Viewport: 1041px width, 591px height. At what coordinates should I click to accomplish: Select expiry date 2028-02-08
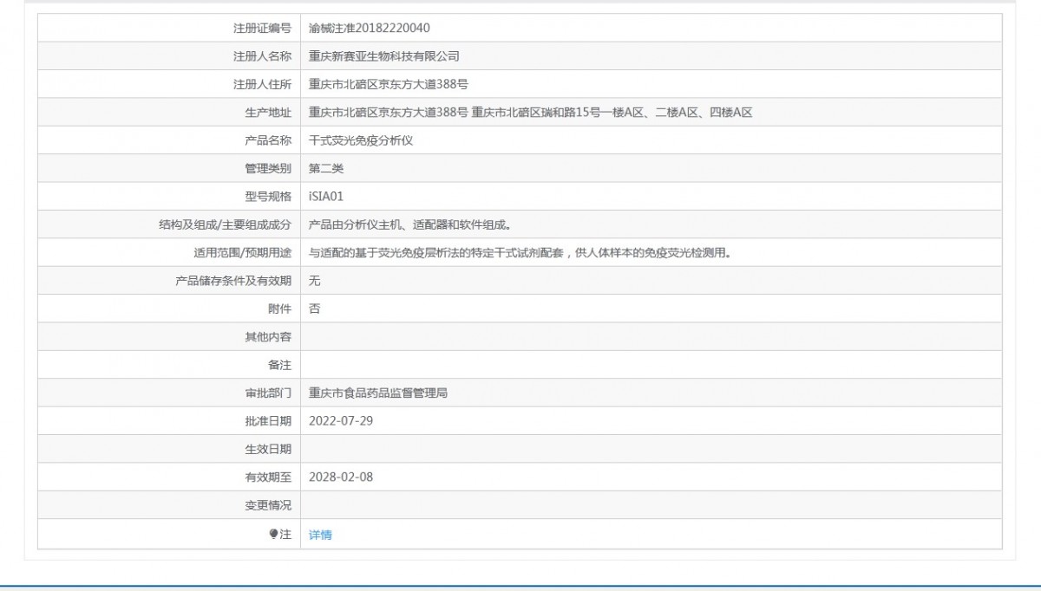341,477
